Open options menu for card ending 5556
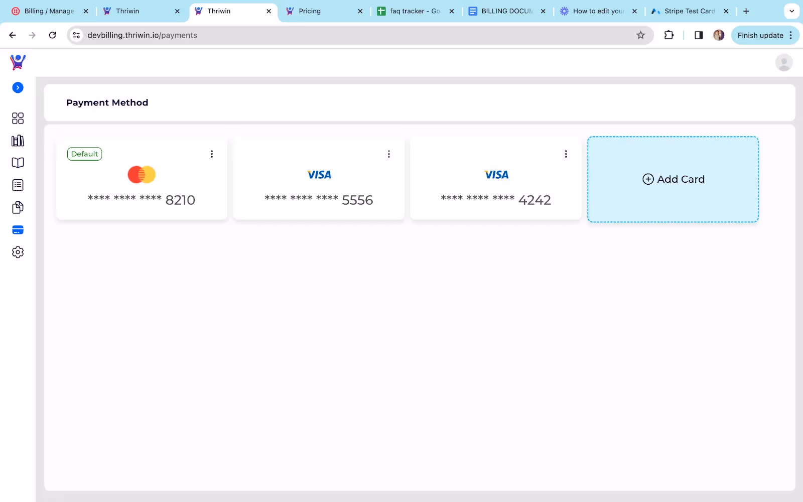Screen dimensions: 803x502 coord(389,154)
